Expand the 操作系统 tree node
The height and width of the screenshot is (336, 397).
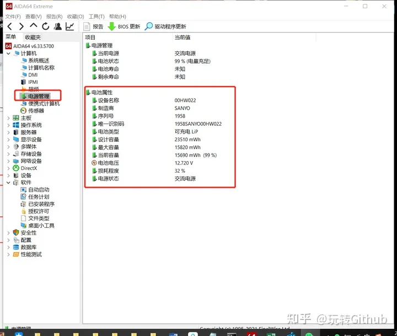(x=8, y=125)
